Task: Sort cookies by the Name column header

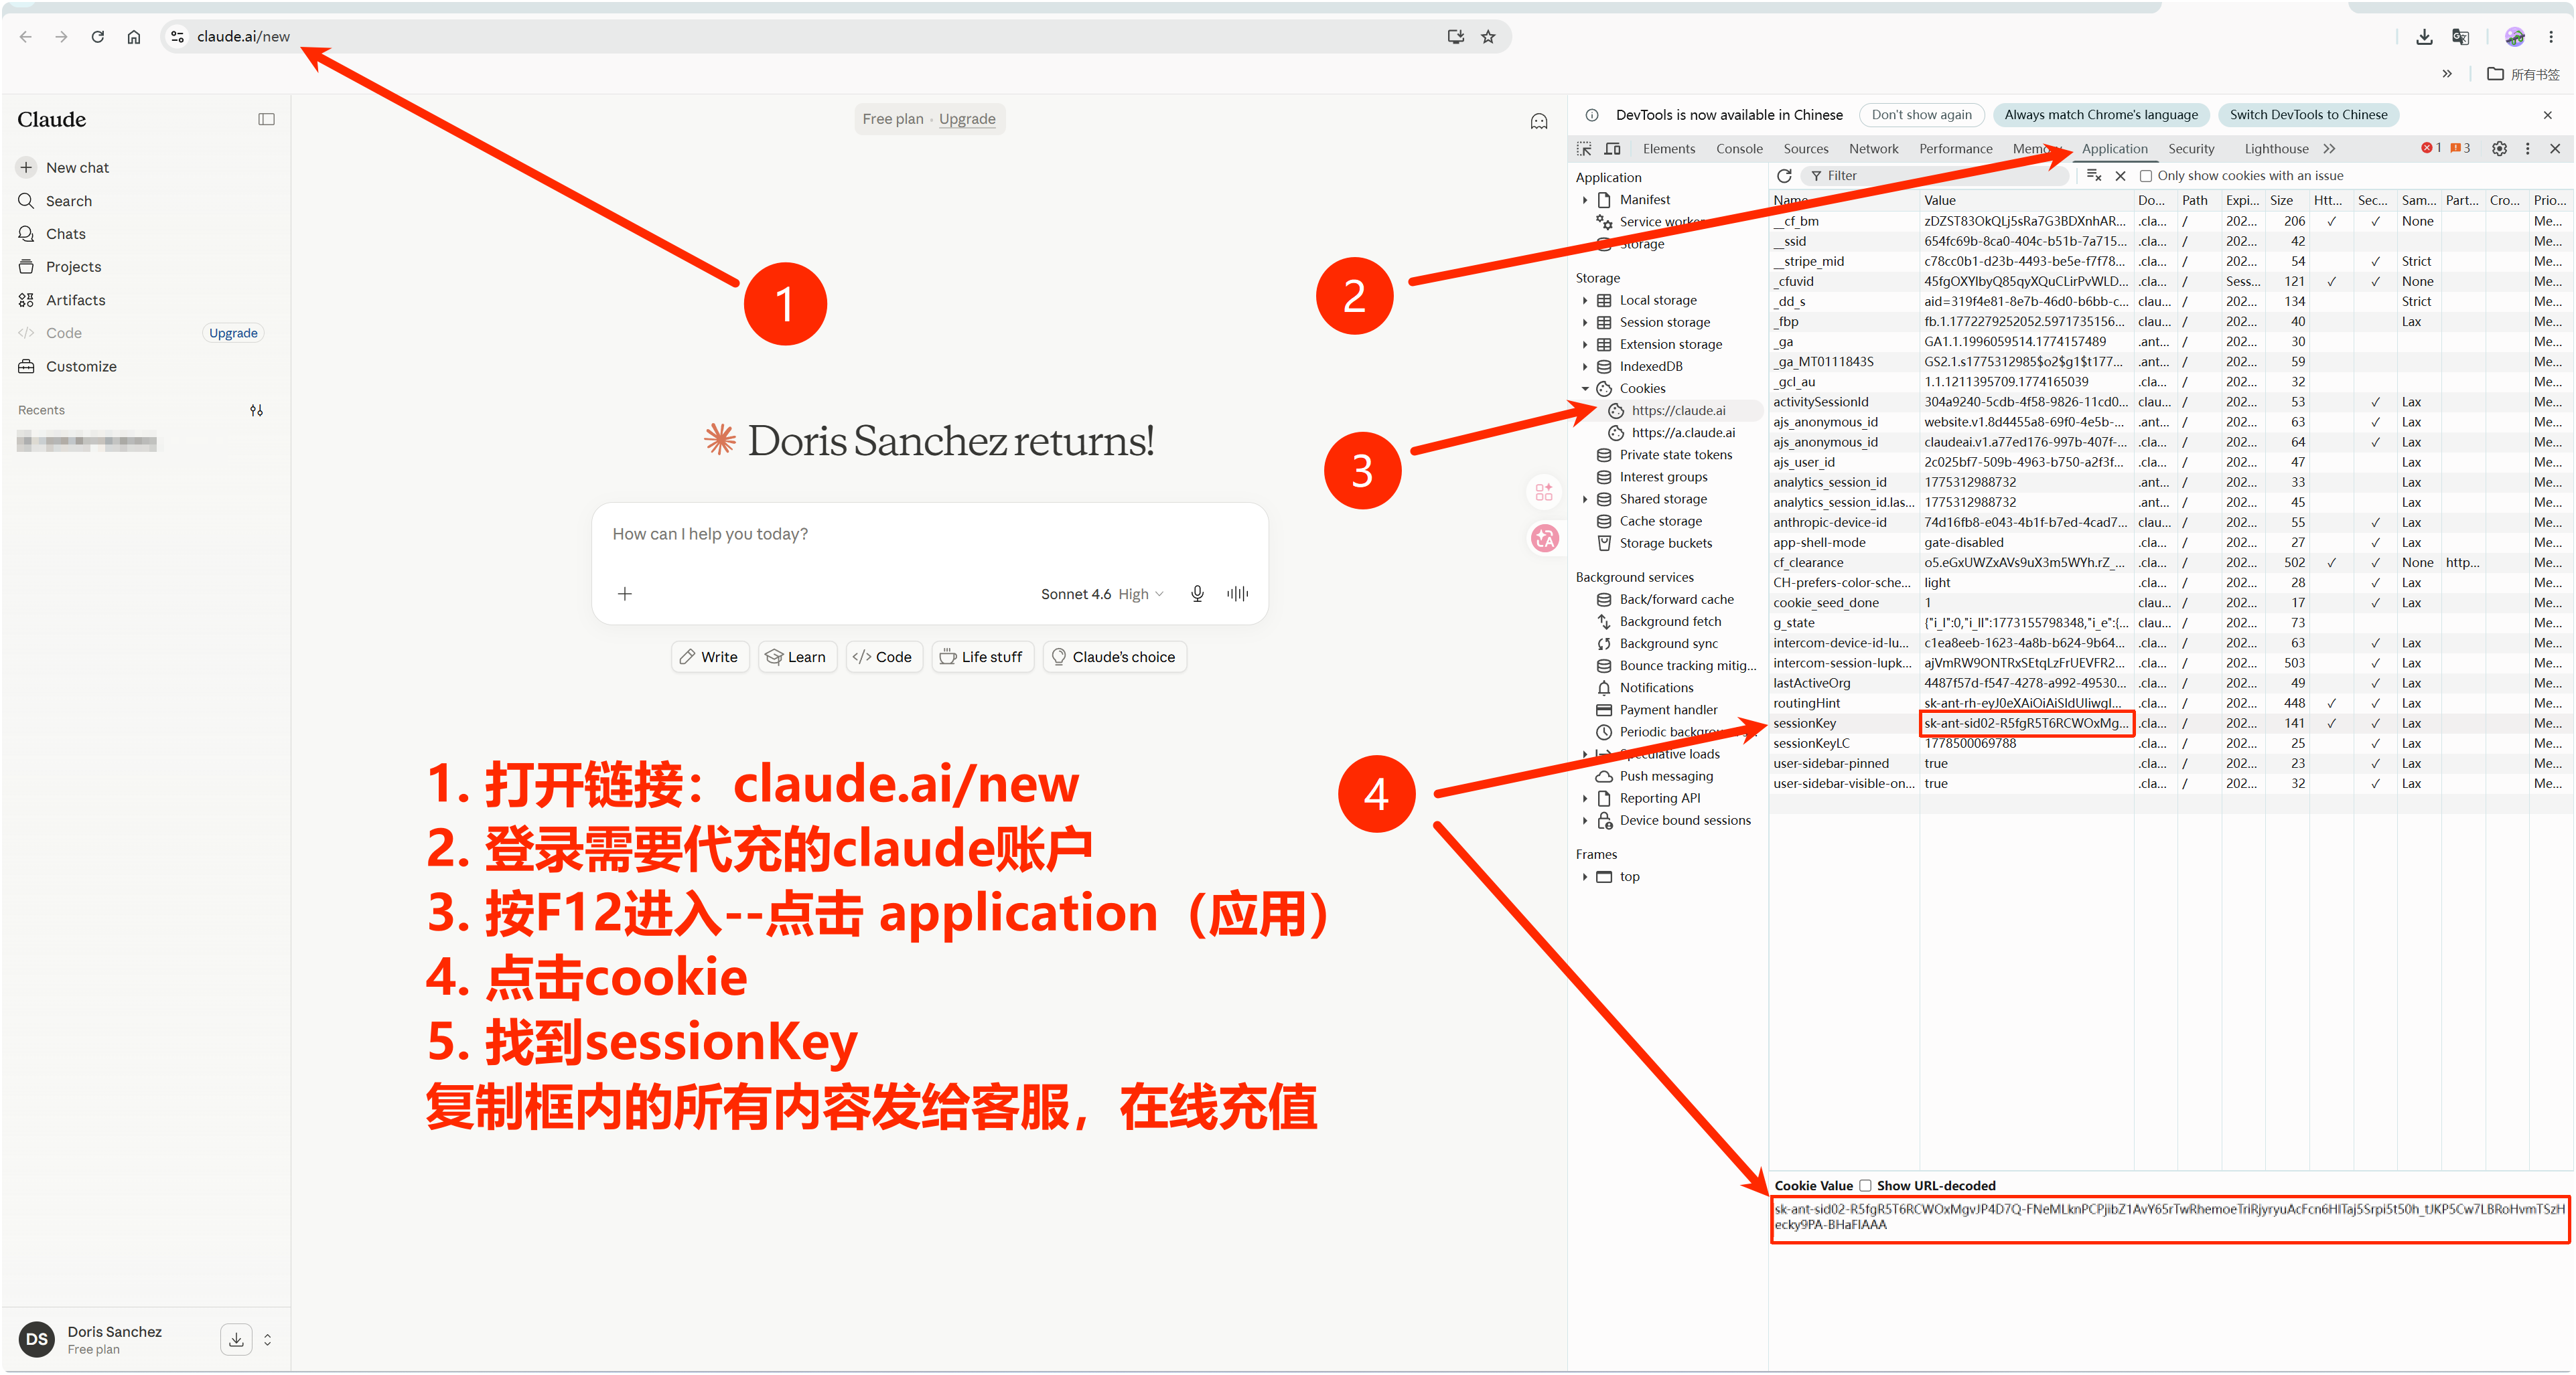Action: tap(1843, 201)
